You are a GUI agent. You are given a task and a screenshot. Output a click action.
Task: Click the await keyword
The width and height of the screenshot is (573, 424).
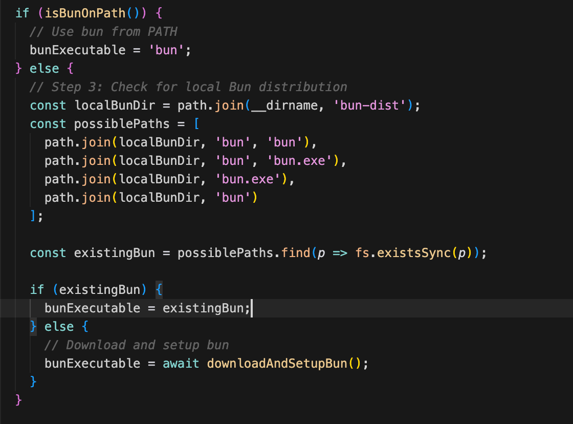181,363
